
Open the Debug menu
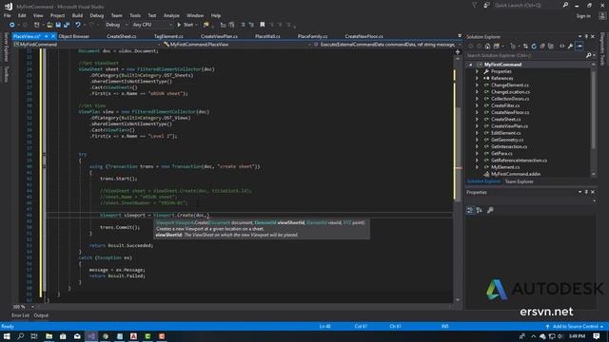point(97,15)
